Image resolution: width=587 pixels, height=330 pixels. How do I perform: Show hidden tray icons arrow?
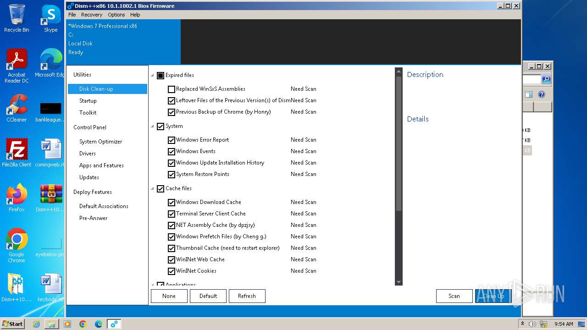tap(523, 324)
